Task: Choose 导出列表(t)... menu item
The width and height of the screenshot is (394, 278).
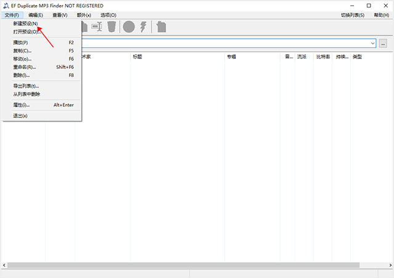Action: 26,86
